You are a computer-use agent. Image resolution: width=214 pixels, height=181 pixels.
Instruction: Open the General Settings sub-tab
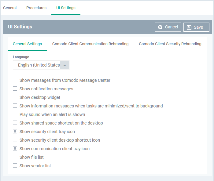[27, 44]
